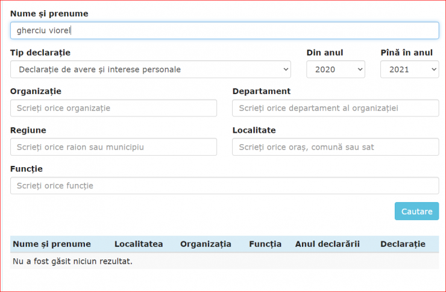Image resolution: width=446 pixels, height=292 pixels.
Task: Click the Localitatea table header
Action: click(139, 244)
